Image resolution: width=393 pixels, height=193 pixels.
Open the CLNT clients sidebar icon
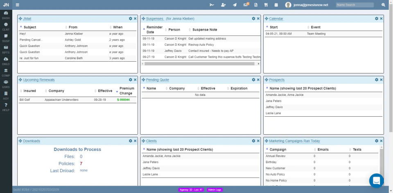(x=6, y=26)
